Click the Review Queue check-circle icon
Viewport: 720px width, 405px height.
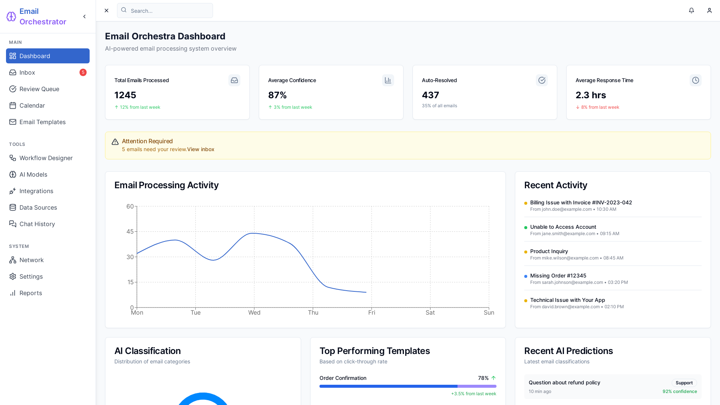click(13, 89)
